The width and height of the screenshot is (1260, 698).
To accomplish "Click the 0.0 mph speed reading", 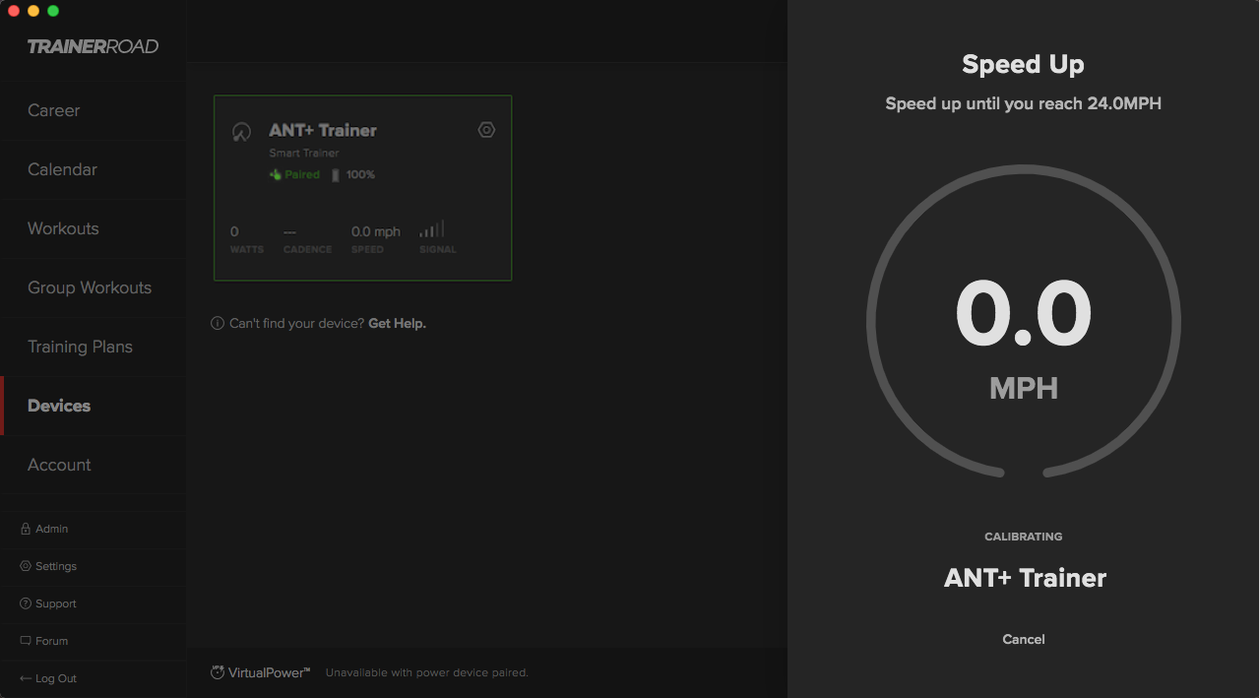I will pyautogui.click(x=376, y=239).
